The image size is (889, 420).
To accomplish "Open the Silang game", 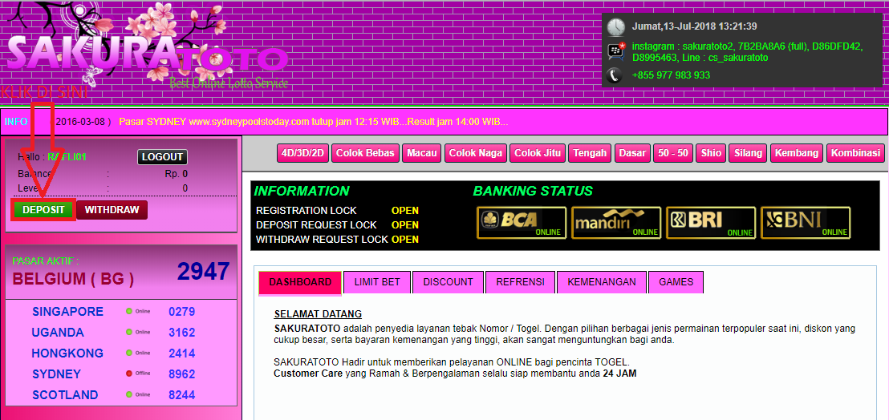I will coord(749,153).
